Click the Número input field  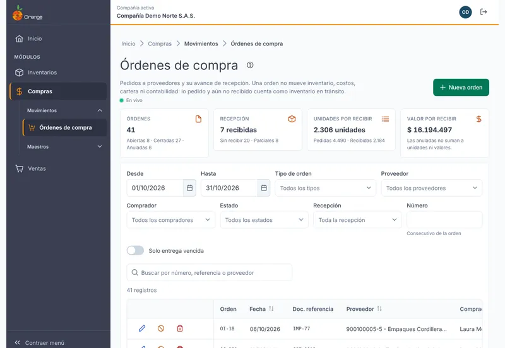(x=444, y=220)
